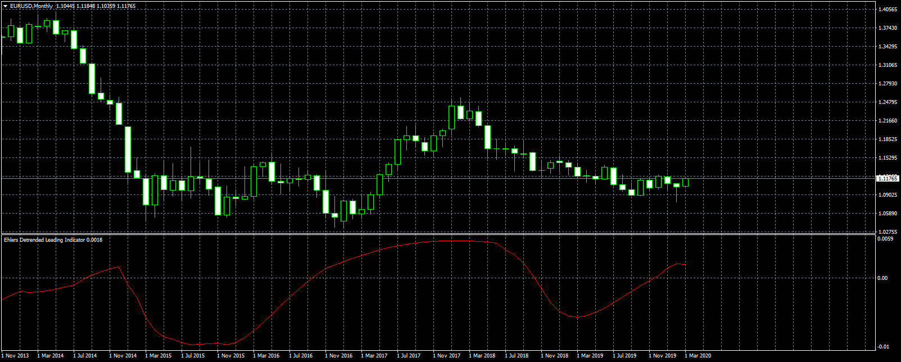Click the 1 Mar 2014 date label
This screenshot has height=362, width=901.
coord(51,356)
